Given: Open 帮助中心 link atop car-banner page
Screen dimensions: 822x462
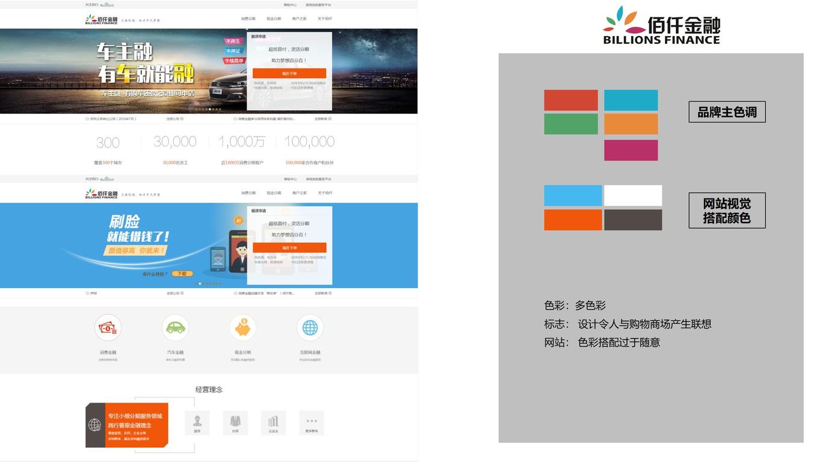Looking at the screenshot, I should point(290,5).
